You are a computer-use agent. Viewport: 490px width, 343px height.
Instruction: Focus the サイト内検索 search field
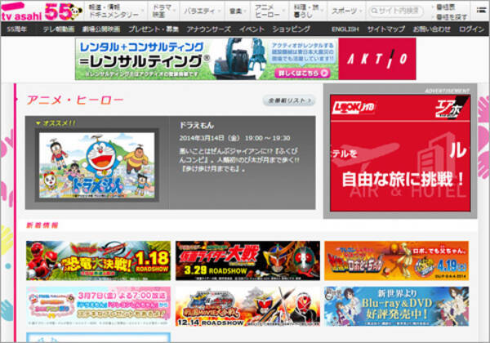click(396, 11)
